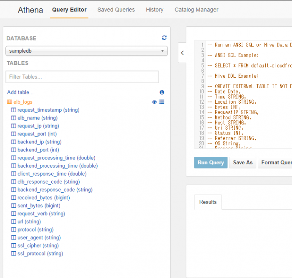Click column icon for request_verb
The height and width of the screenshot is (278, 292).
[13, 214]
